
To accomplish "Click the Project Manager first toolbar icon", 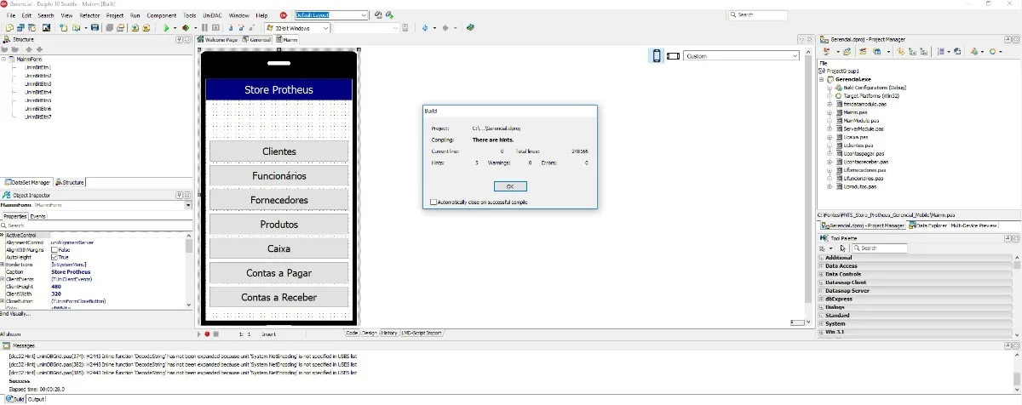I will point(826,52).
